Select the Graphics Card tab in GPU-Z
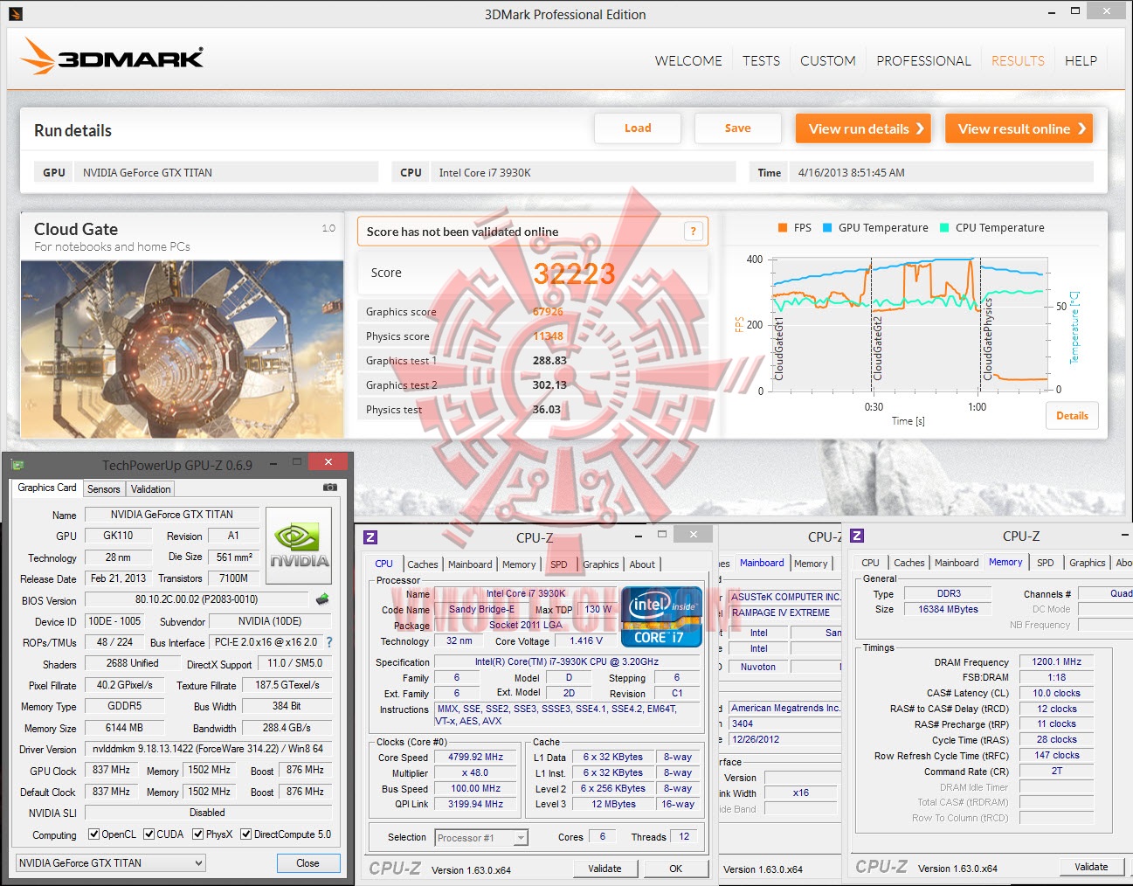 coord(47,488)
